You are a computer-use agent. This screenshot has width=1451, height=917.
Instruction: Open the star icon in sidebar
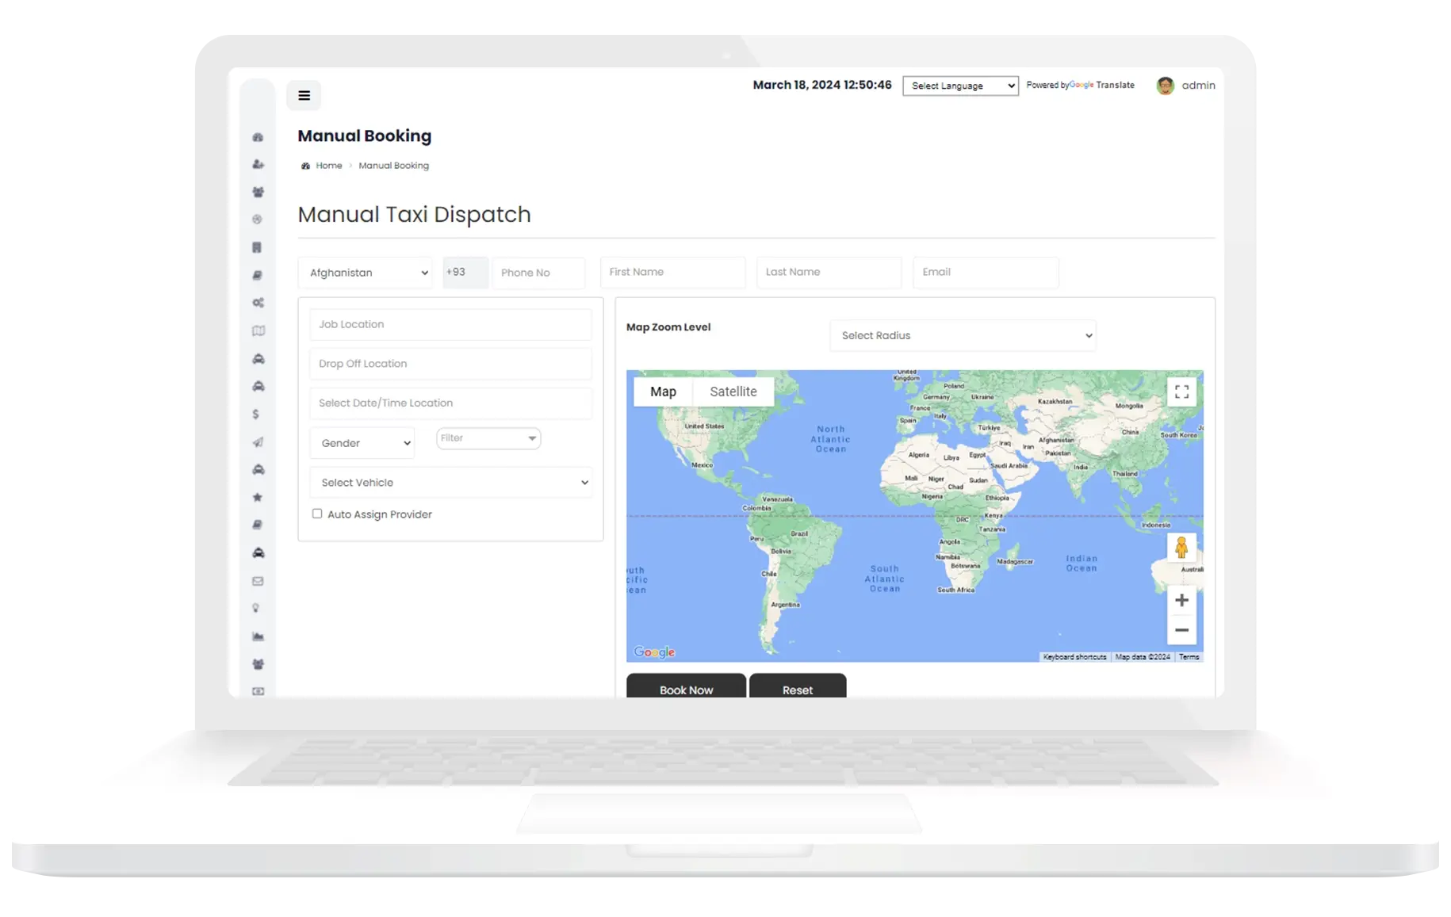[x=257, y=498]
